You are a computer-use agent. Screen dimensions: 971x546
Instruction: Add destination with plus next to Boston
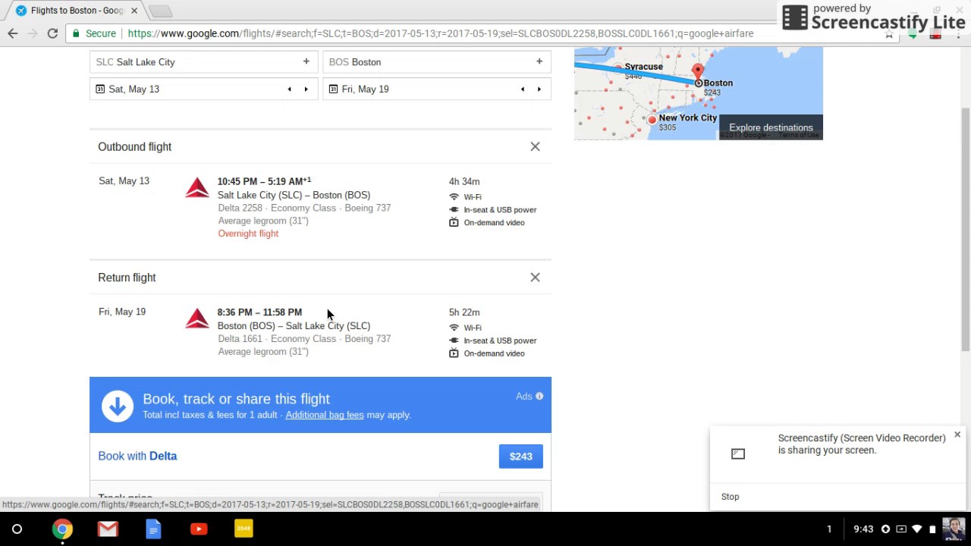click(539, 61)
